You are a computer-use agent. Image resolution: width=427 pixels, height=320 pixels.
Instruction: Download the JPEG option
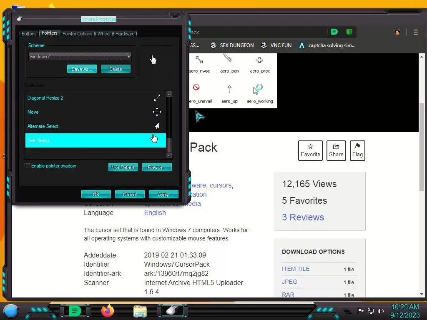pyautogui.click(x=289, y=282)
